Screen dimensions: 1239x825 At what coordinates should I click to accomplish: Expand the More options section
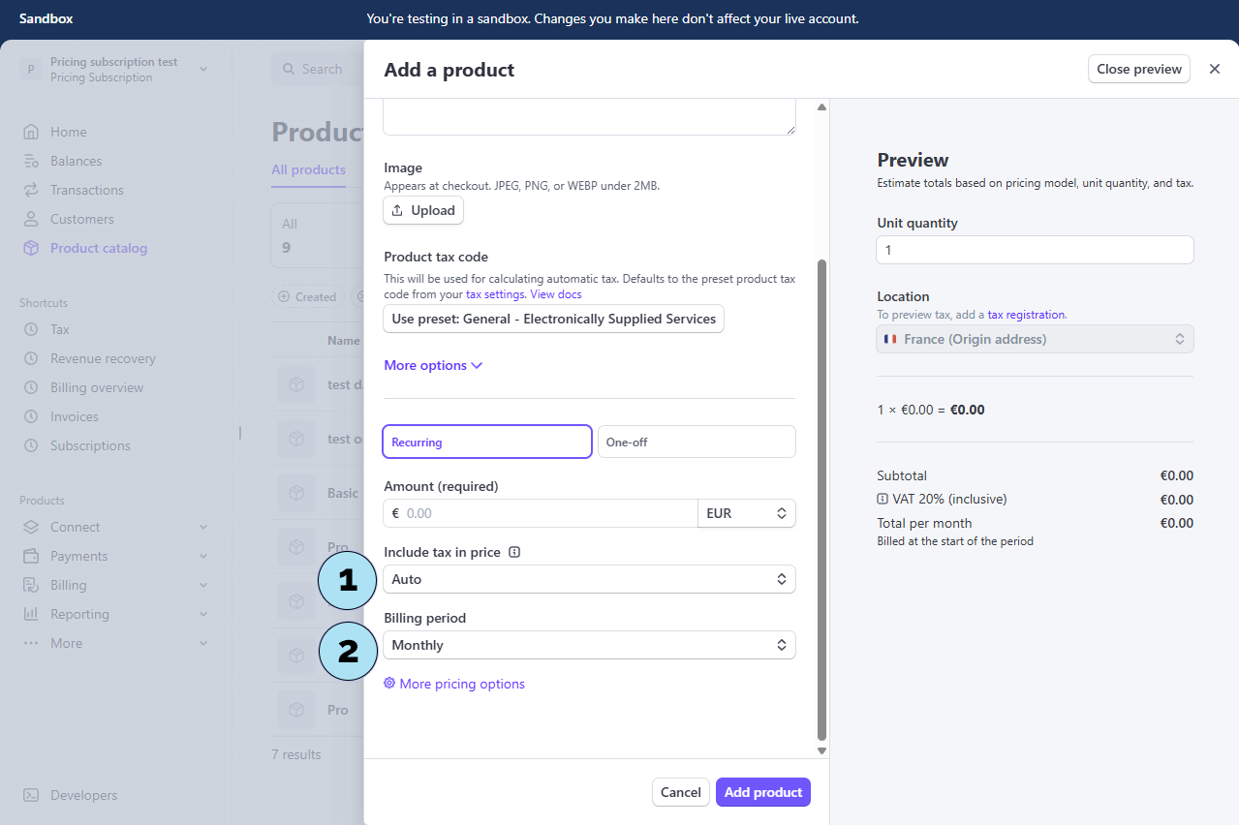(433, 365)
